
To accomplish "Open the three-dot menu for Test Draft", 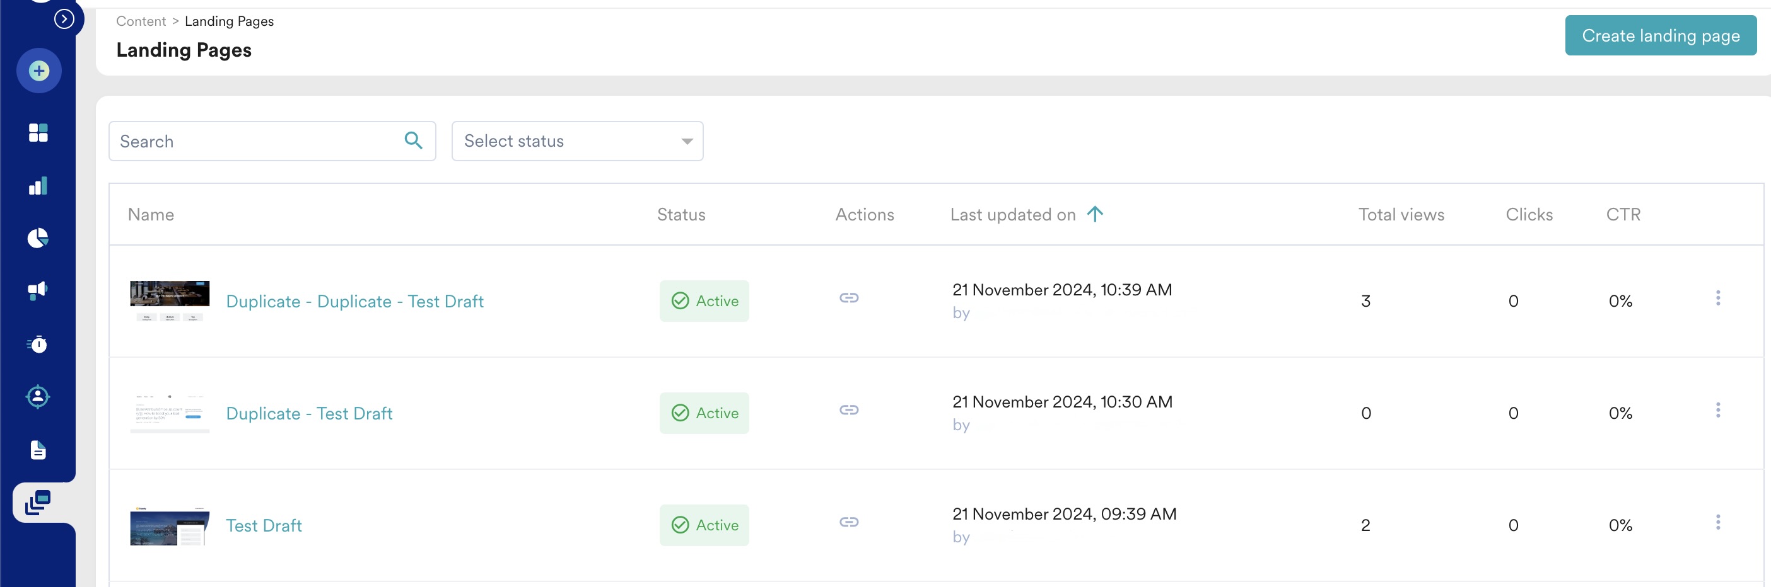I will (1719, 521).
